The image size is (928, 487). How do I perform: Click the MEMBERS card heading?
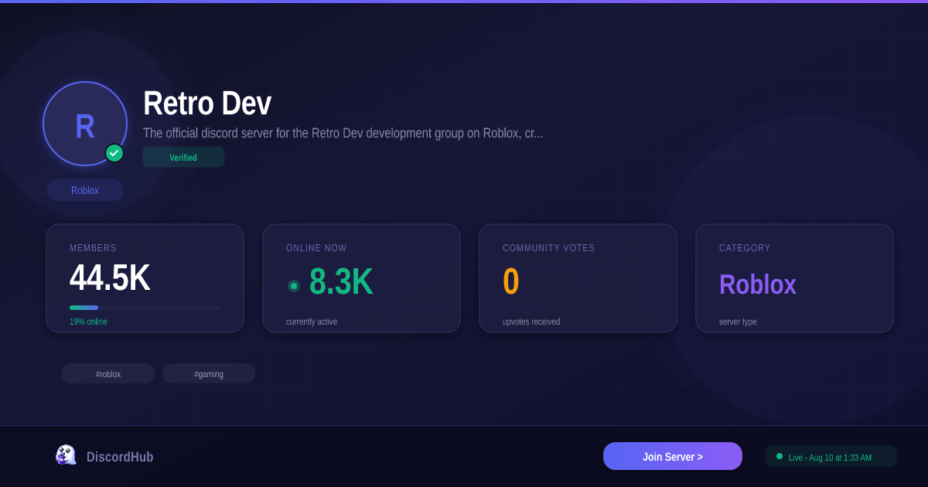pos(93,248)
